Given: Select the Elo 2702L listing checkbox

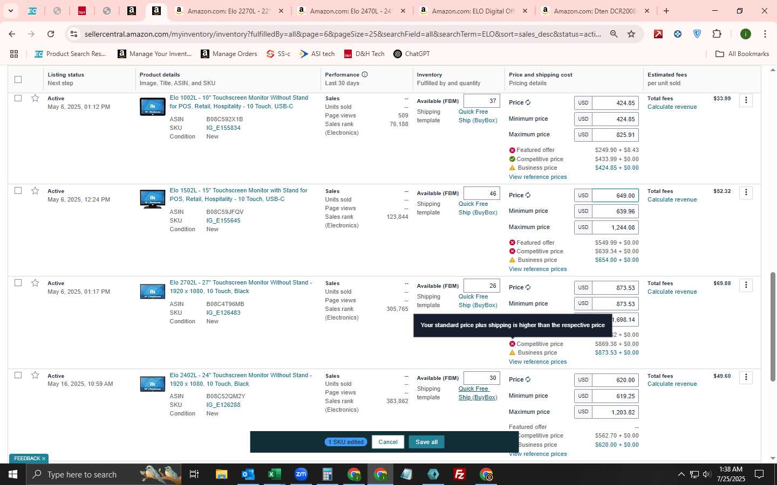Looking at the screenshot, I should click(18, 283).
